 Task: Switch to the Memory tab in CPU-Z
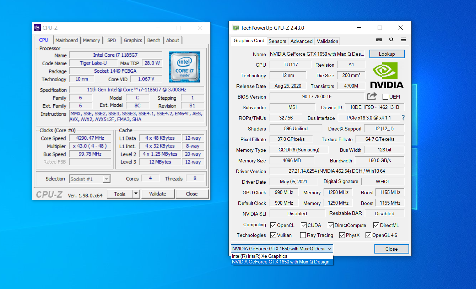coord(91,40)
